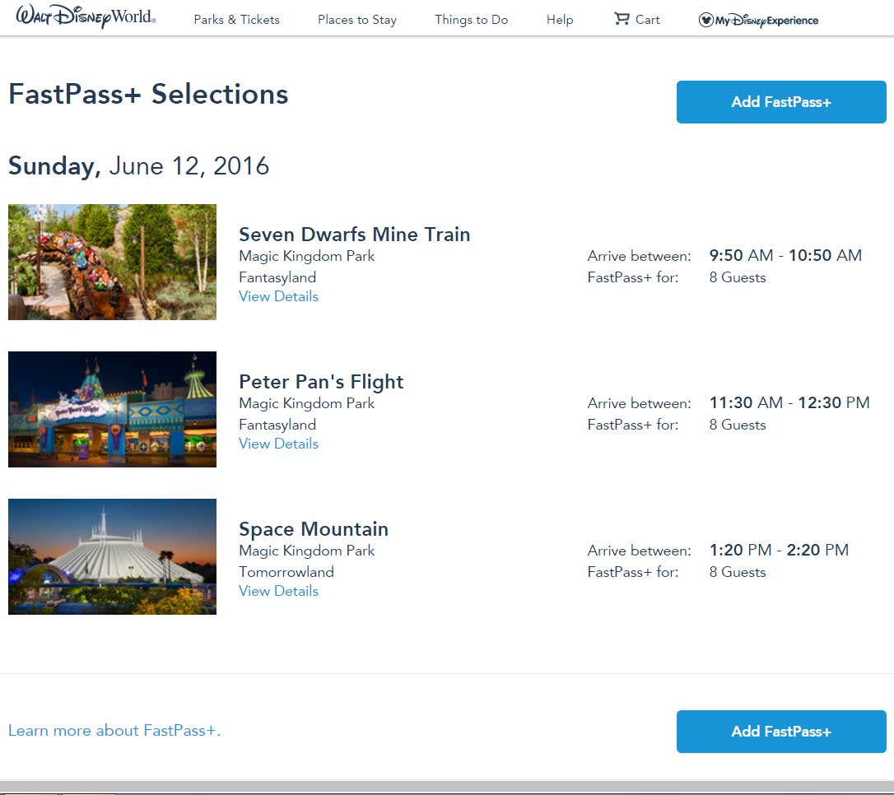This screenshot has width=894, height=795.
Task: Click the Seven Dwarfs Mine Train thumbnail
Action: coord(112,263)
